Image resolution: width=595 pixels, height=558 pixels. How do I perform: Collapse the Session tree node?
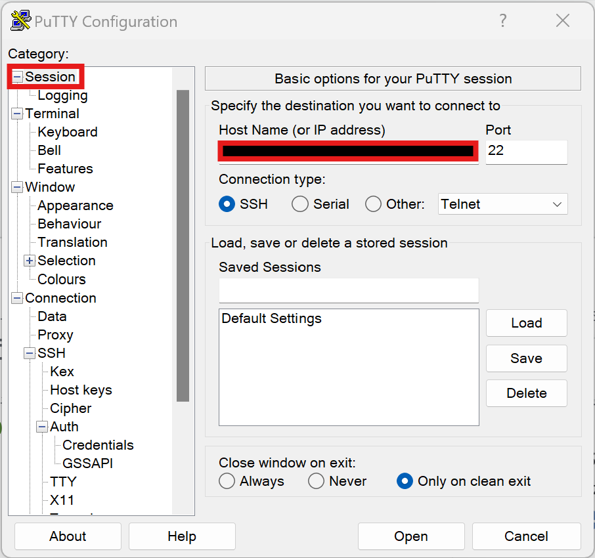pos(17,77)
